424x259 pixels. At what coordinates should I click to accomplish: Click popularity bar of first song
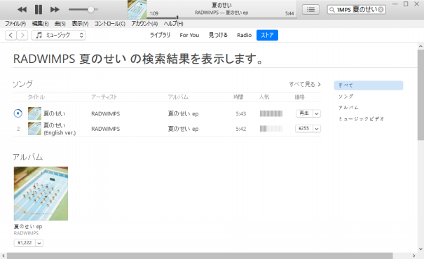point(271,113)
